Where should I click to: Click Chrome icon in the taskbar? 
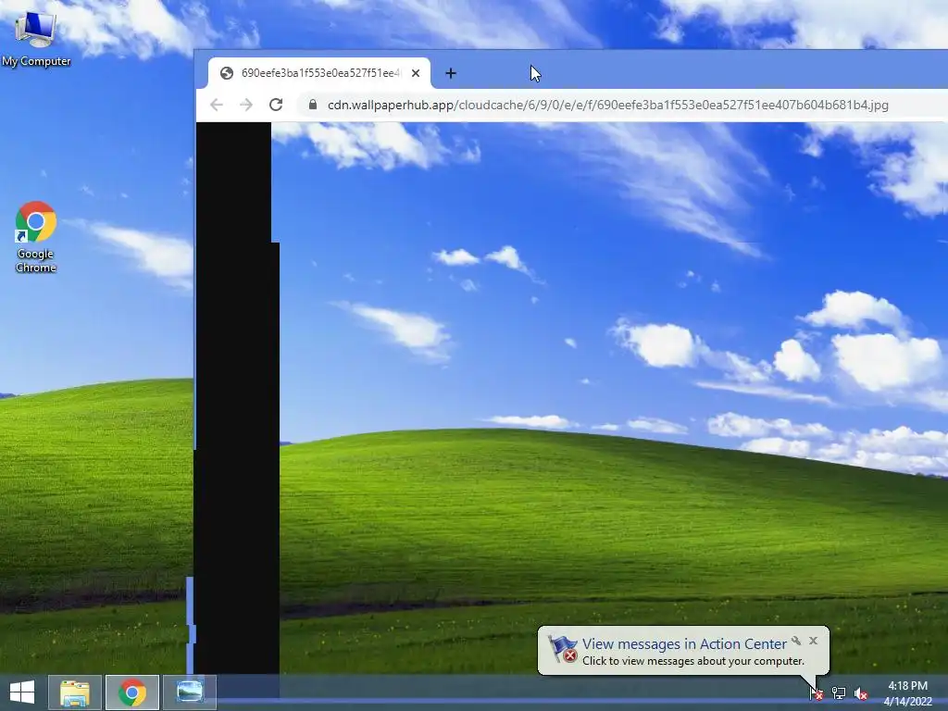tap(132, 692)
